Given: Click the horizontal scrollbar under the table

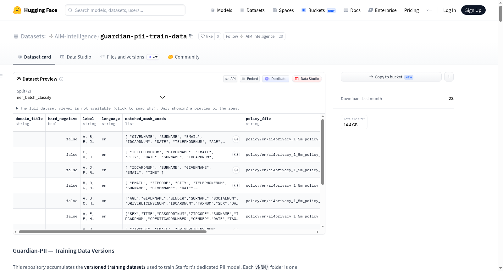Looking at the screenshot, I should [113, 232].
